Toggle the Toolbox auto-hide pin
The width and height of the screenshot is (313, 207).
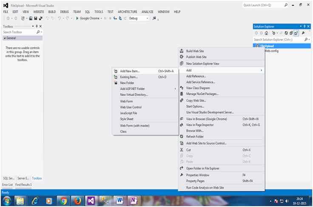pyautogui.click(x=37, y=26)
